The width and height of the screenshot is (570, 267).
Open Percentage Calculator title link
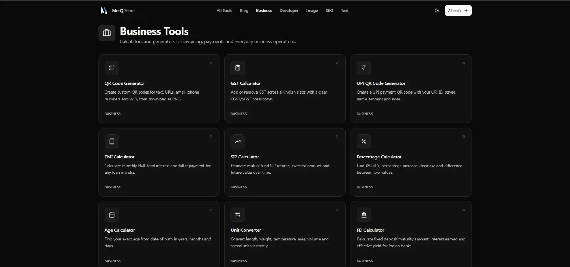point(379,157)
